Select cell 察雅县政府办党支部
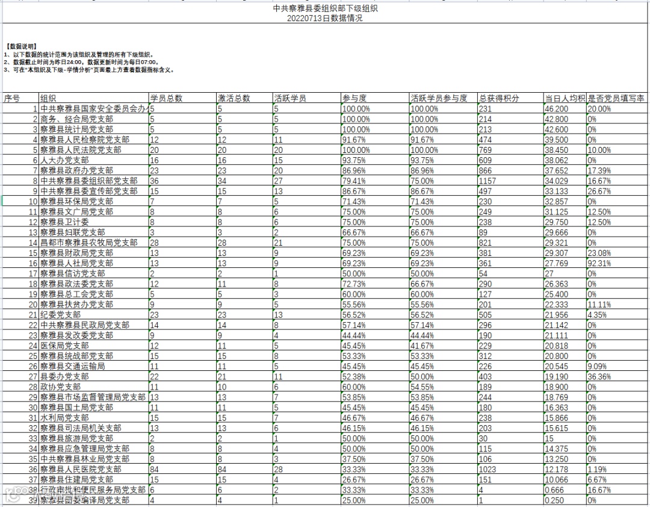This screenshot has width=650, height=507. coord(94,170)
